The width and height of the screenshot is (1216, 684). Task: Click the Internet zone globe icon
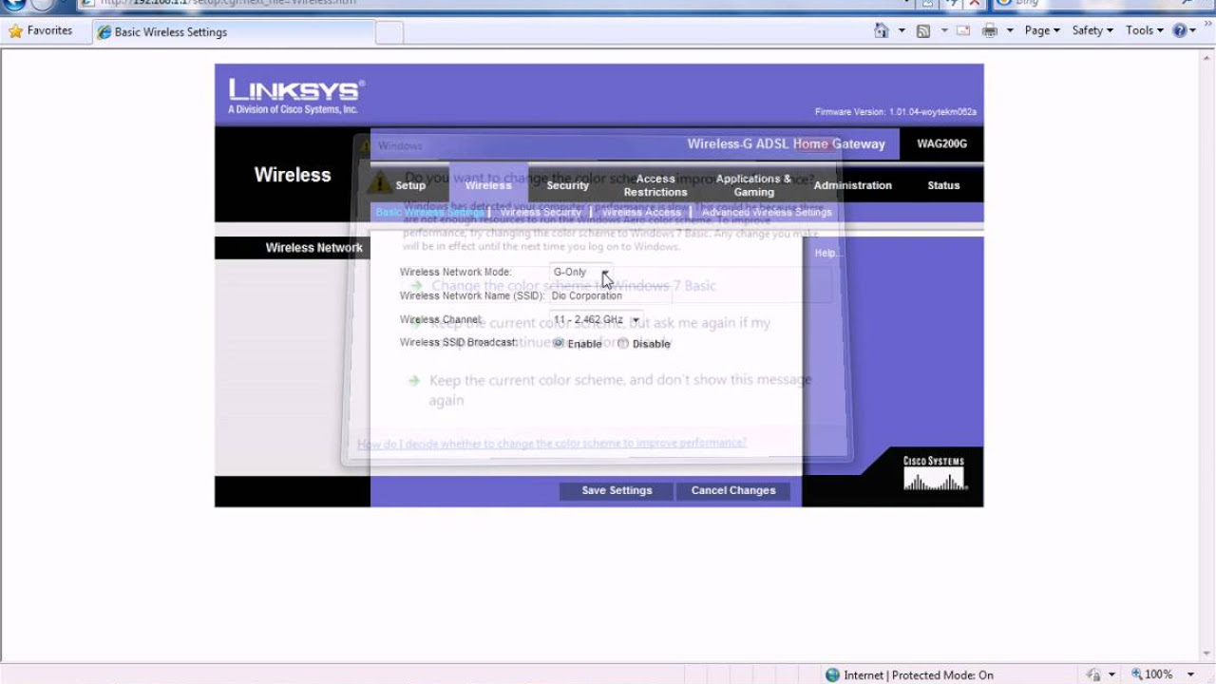coord(833,674)
